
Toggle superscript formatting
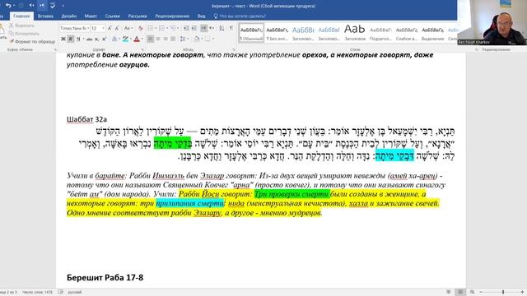[x=105, y=39]
